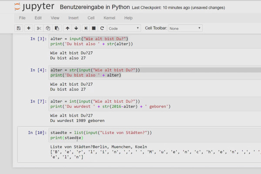The height and width of the screenshot is (174, 261).
Task: Paste cells below icon
Action: click(x=57, y=28)
